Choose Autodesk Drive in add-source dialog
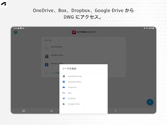The height and width of the screenshot is (125, 167). click(x=83, y=76)
